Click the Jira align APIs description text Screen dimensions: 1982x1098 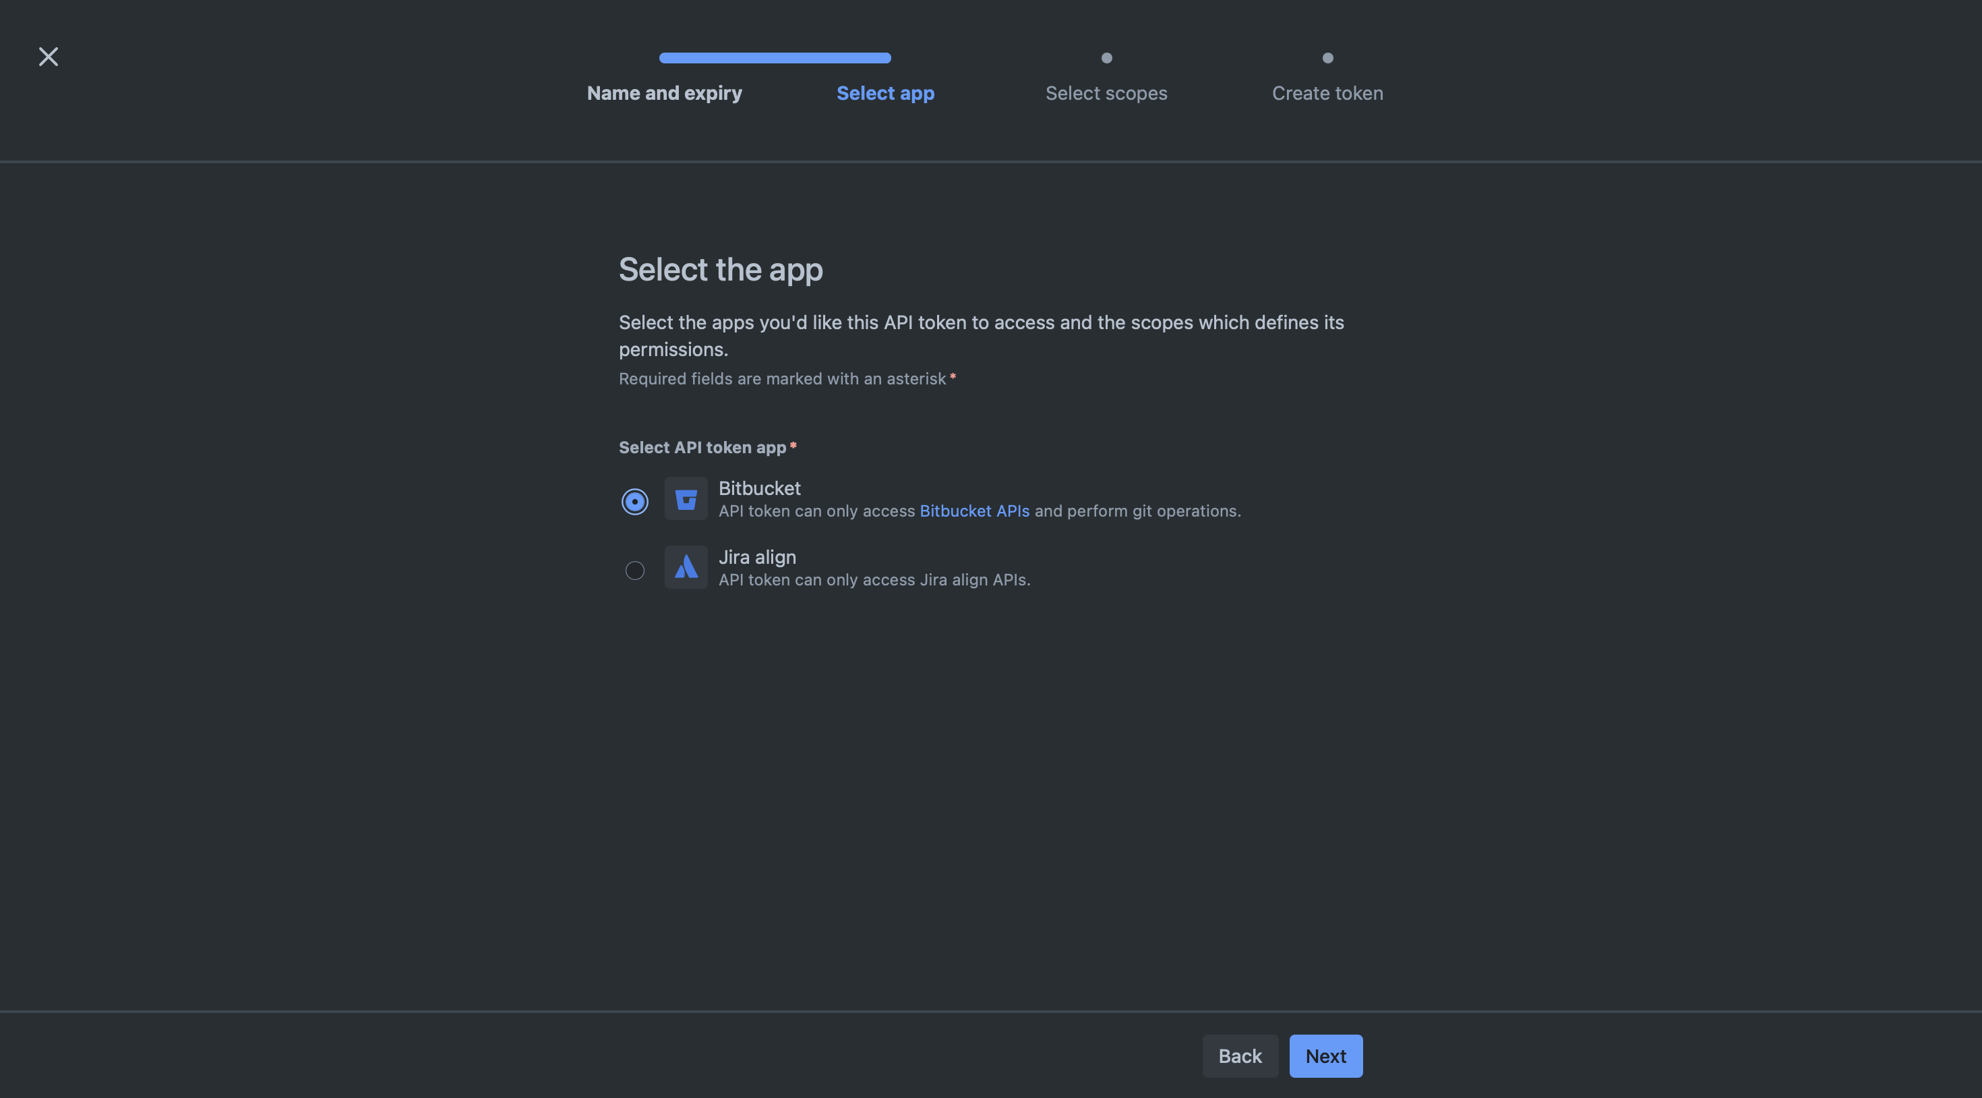pyautogui.click(x=873, y=580)
